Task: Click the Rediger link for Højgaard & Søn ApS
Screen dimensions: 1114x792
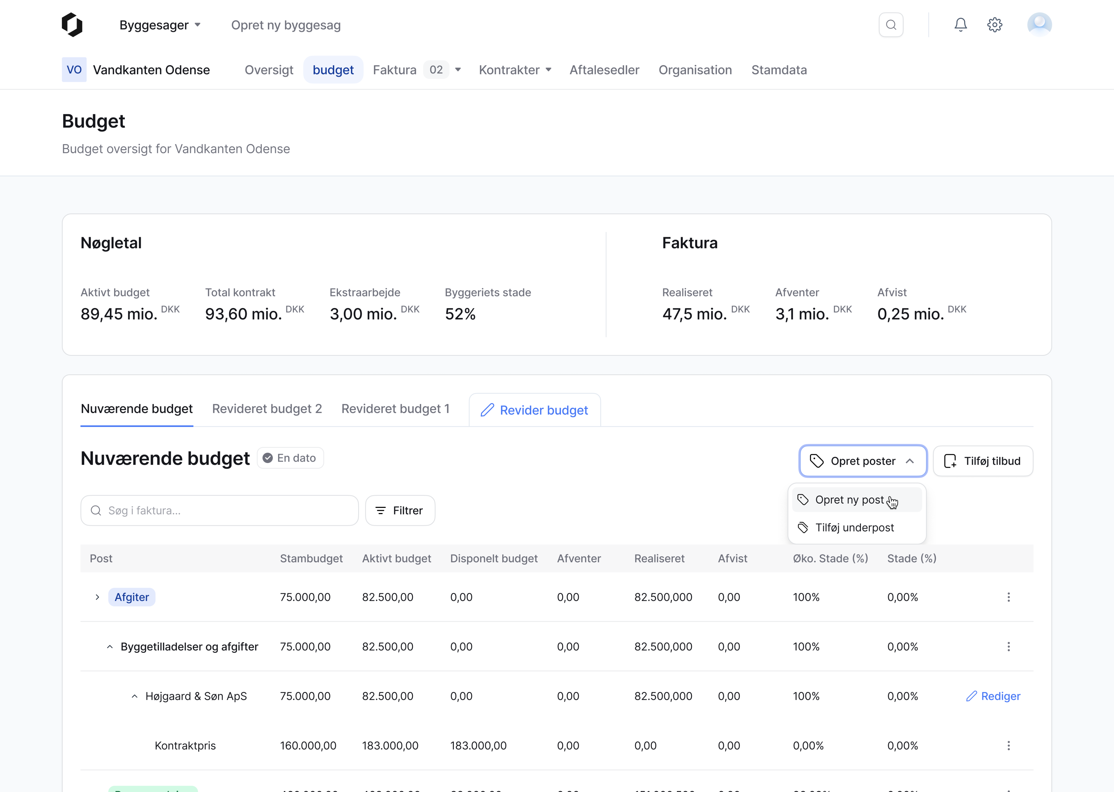Action: click(x=993, y=696)
